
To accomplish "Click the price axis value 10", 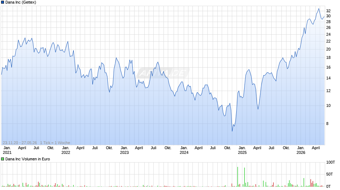I will pos(328,105).
